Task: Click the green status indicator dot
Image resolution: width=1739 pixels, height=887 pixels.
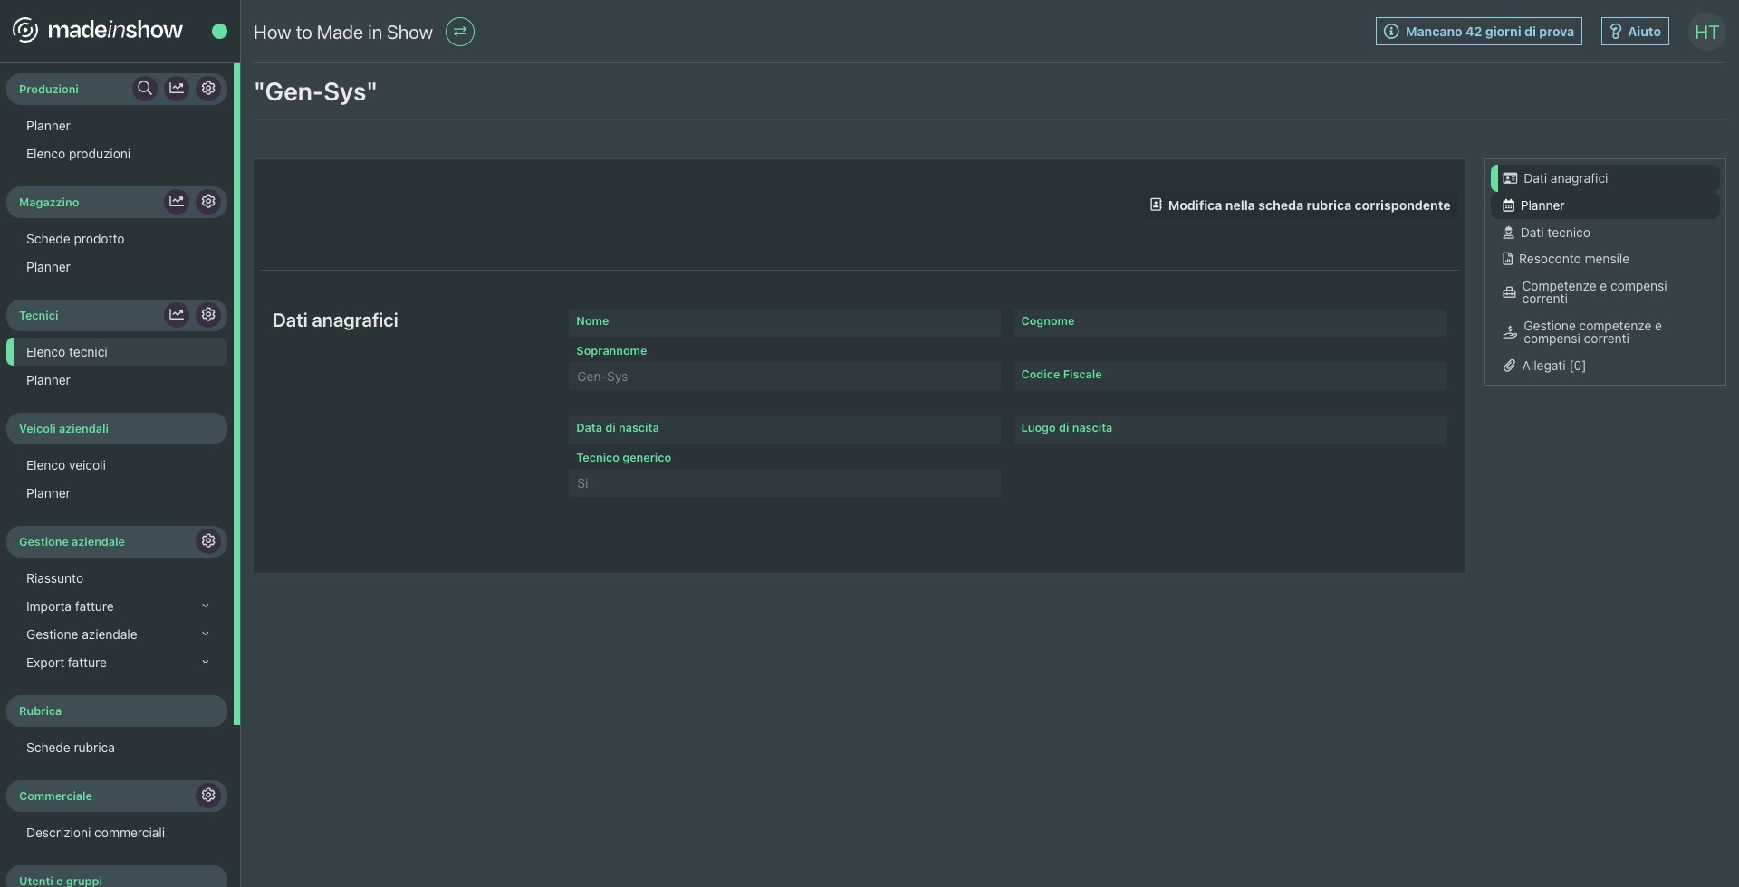Action: 219,32
